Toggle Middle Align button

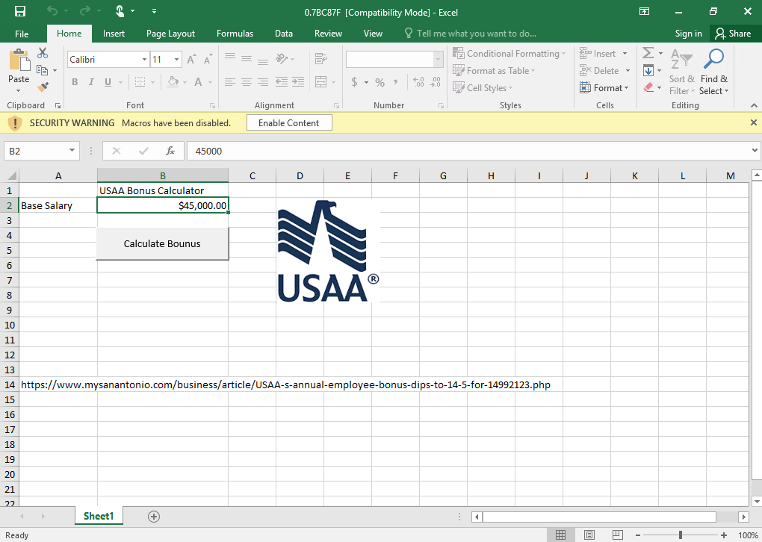pyautogui.click(x=247, y=59)
